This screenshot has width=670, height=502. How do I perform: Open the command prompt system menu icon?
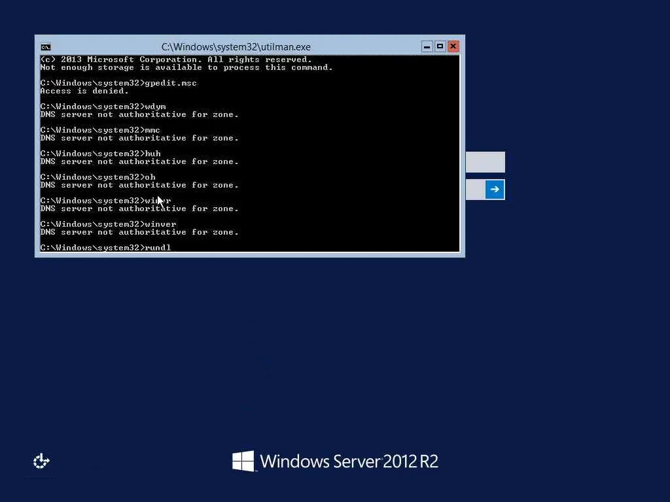pos(46,47)
